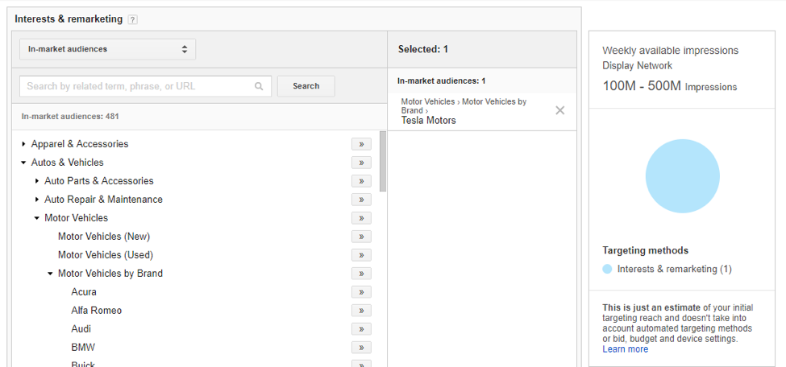Collapse the Autos & Vehicles category
786x367 pixels.
24,163
